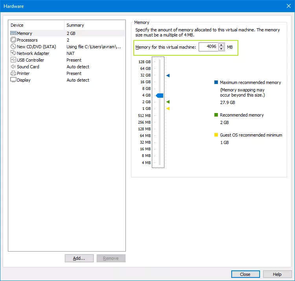This screenshot has width=295, height=281.
Task: Click the green legend square for recommended memory
Action: [216, 115]
